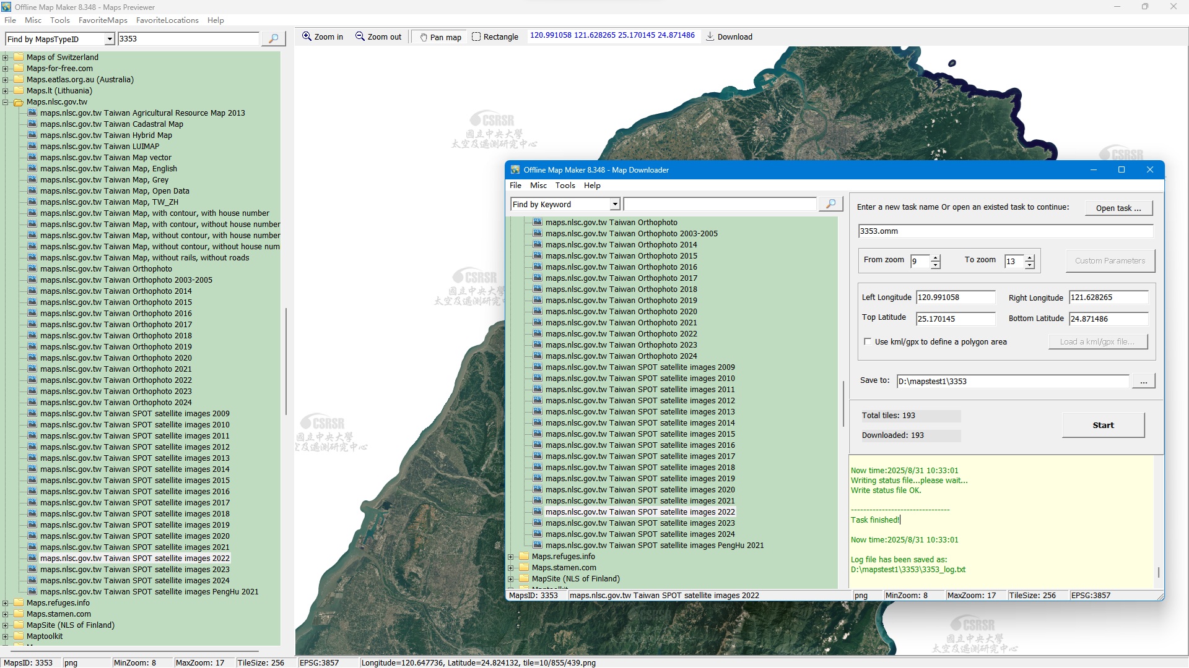This screenshot has height=668, width=1189.
Task: Expand the Maps of Switzerland folder
Action: [x=6, y=58]
